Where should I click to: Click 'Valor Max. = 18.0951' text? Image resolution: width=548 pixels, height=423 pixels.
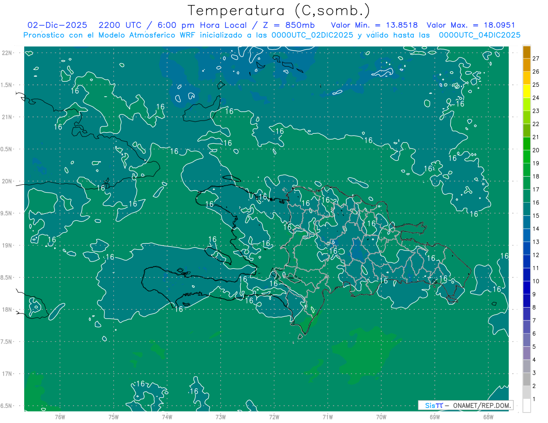pos(471,25)
